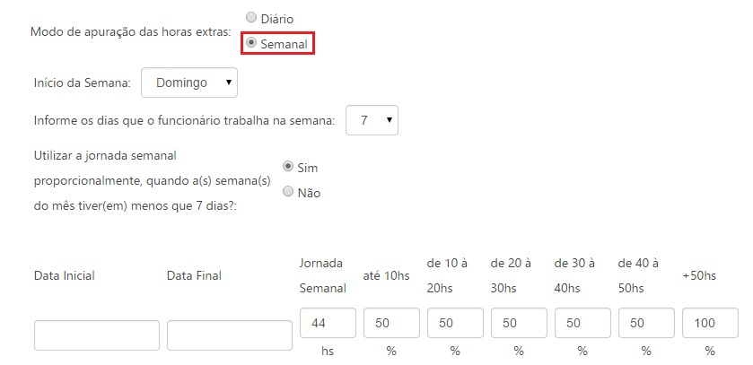
Task: Click the Diário label text
Action: [x=277, y=19]
